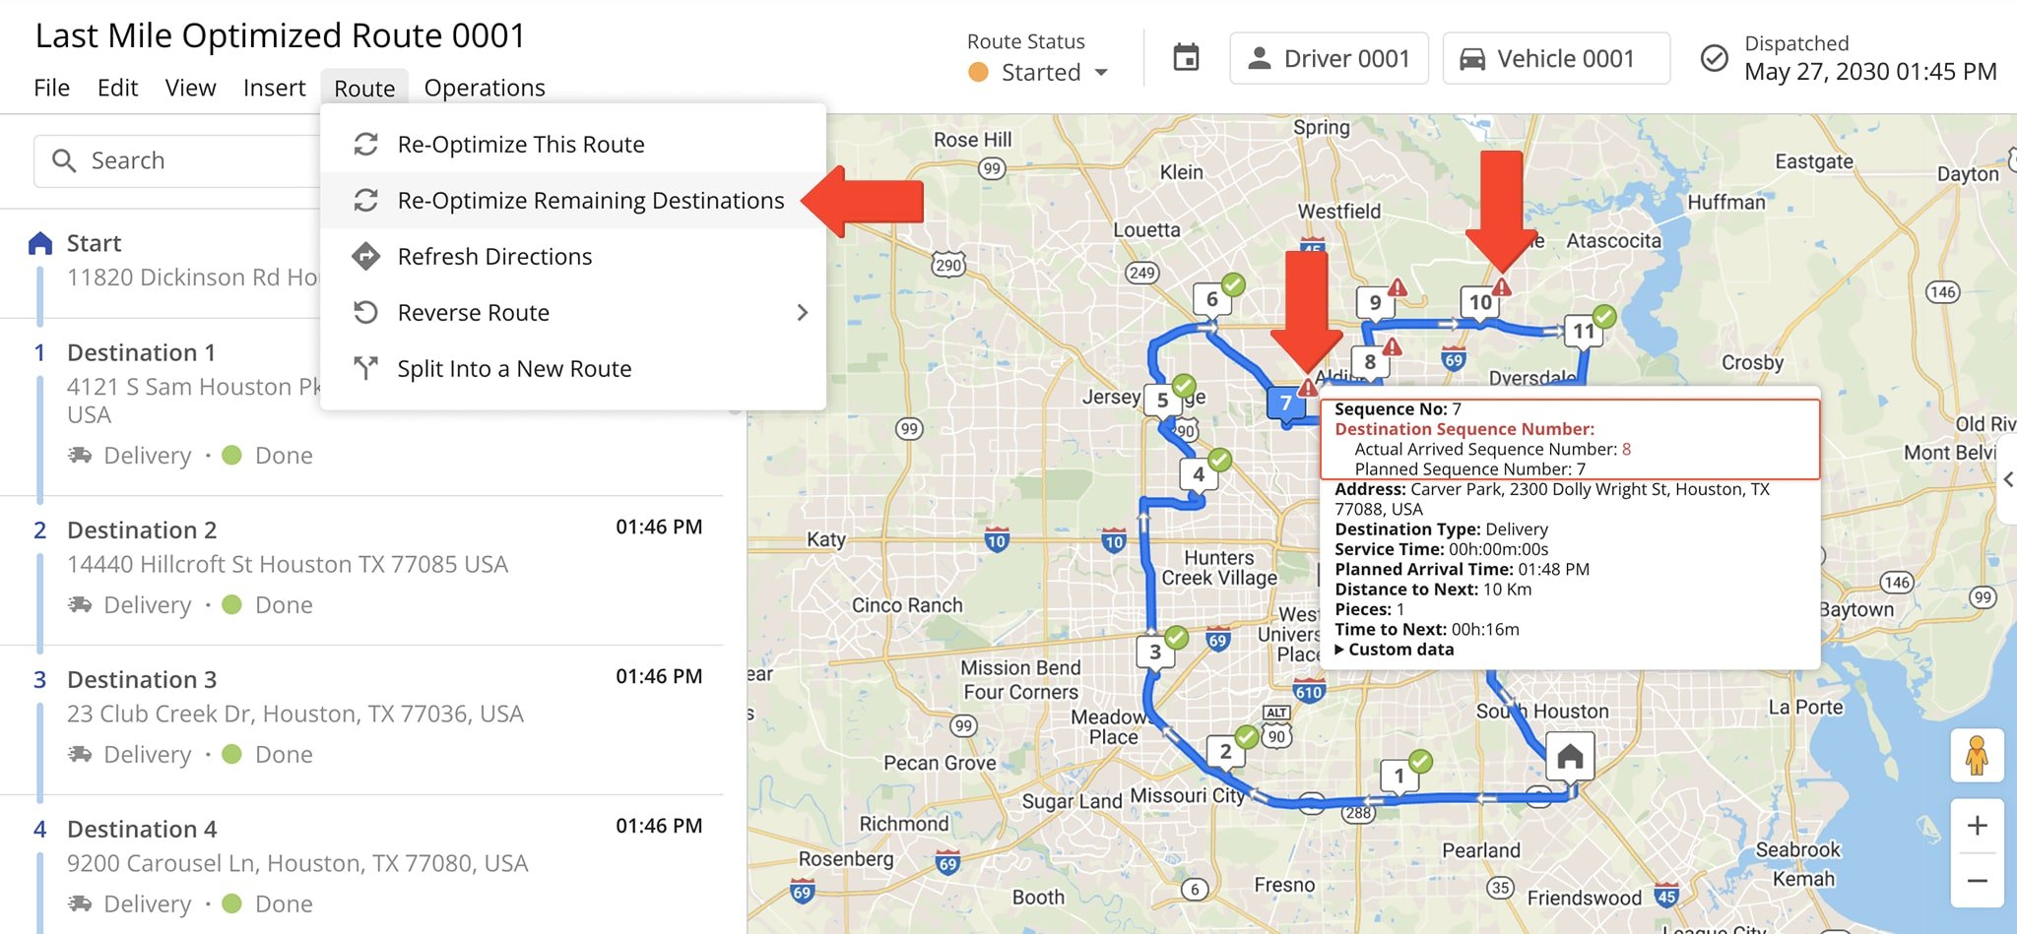
Task: Expand Custom data in stop popup
Action: coord(1395,650)
